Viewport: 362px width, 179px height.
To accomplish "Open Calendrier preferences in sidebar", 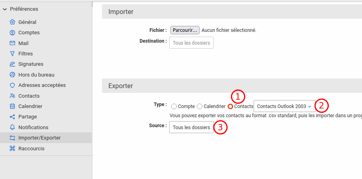I will [x=30, y=106].
